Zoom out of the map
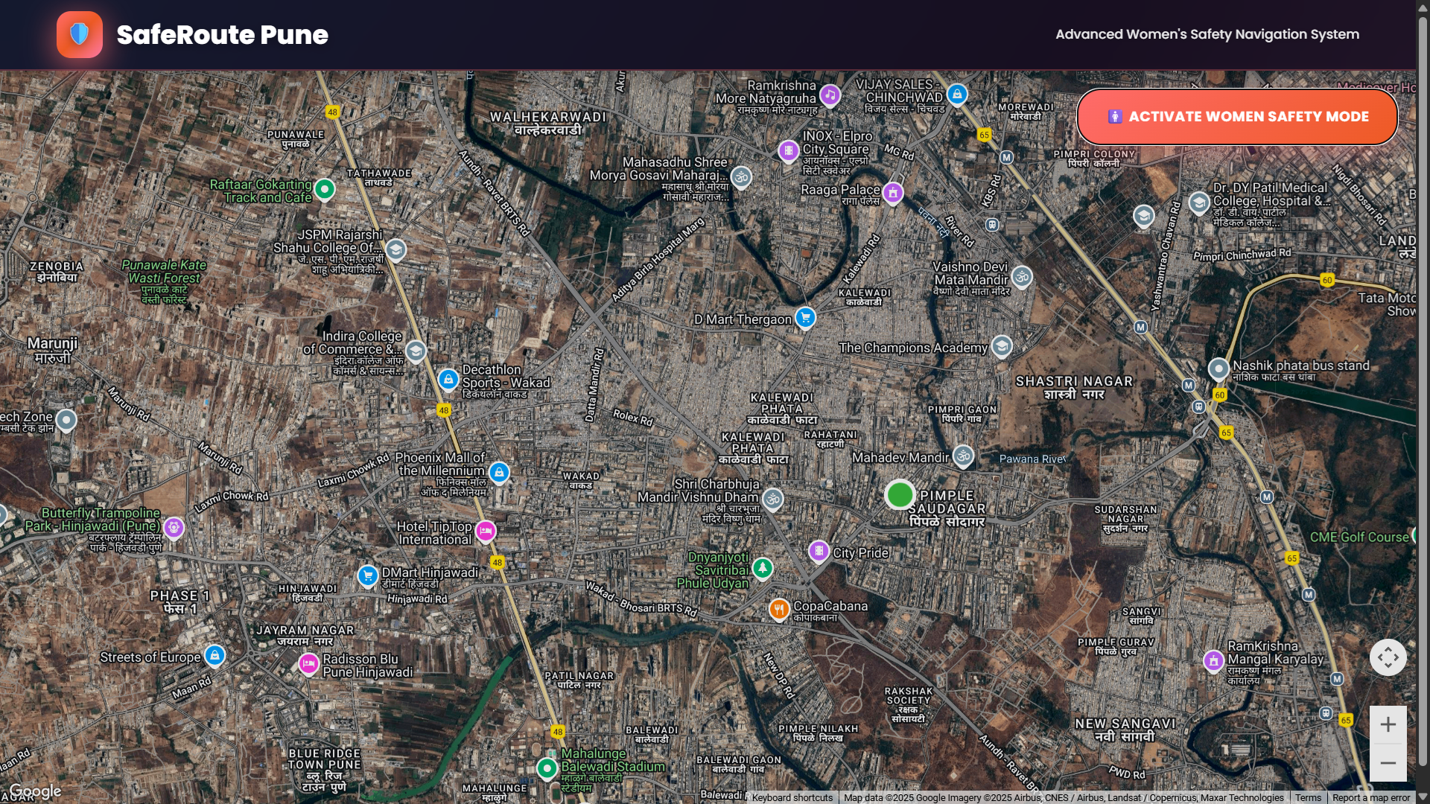This screenshot has width=1430, height=804. [1388, 763]
